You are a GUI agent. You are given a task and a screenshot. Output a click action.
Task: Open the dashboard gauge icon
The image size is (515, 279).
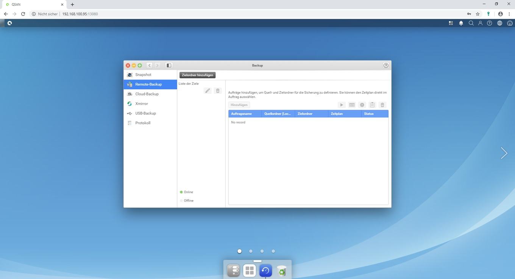click(510, 23)
